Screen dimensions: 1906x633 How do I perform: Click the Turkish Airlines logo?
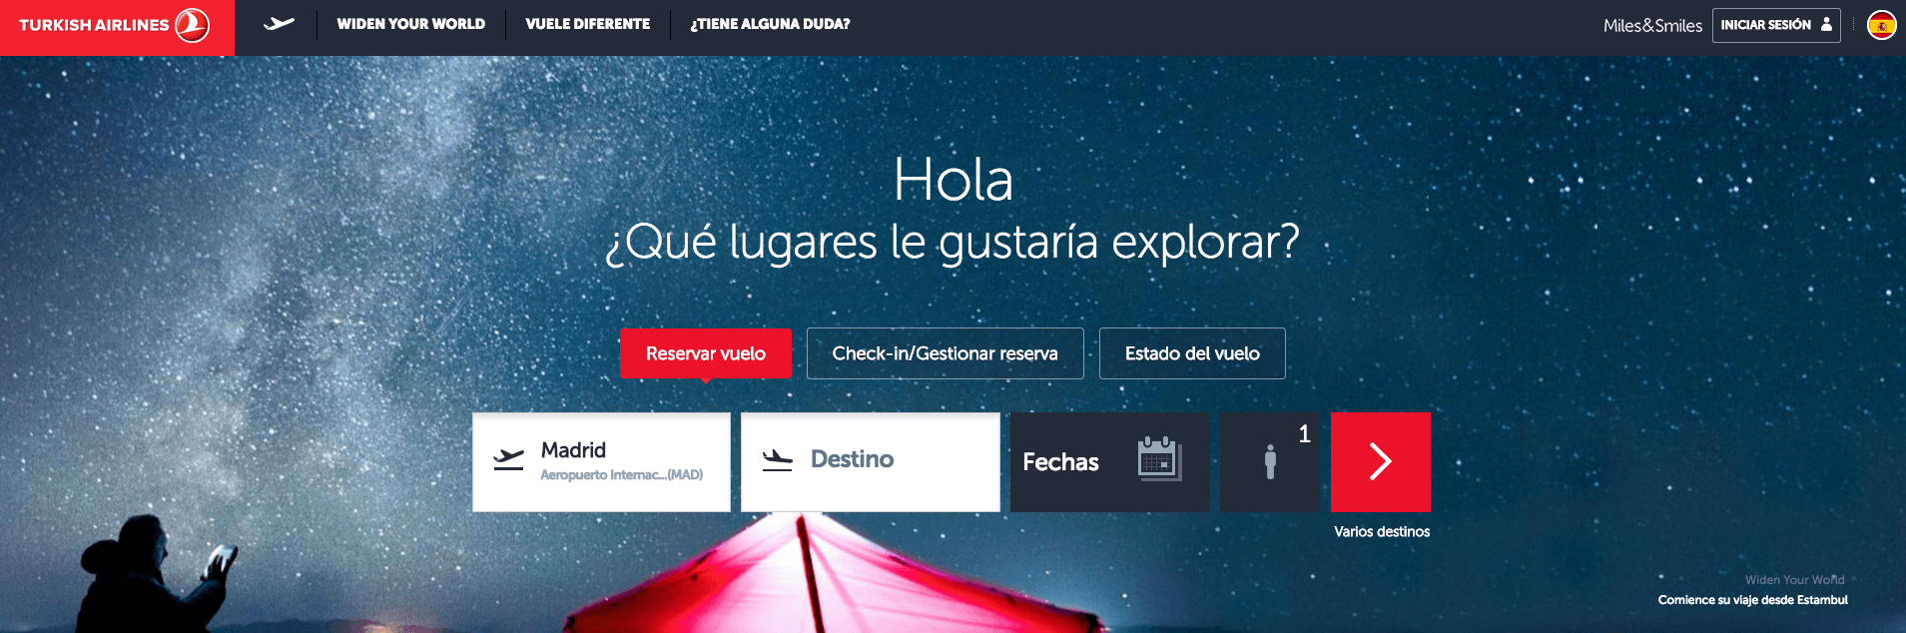coord(116,25)
